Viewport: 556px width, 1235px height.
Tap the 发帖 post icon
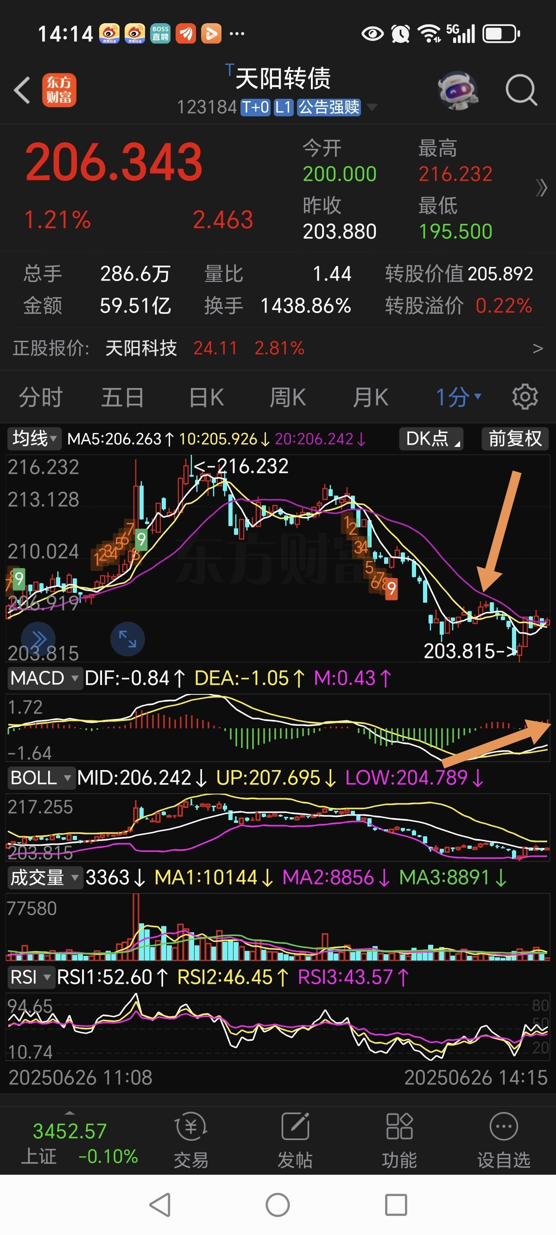point(295,1141)
